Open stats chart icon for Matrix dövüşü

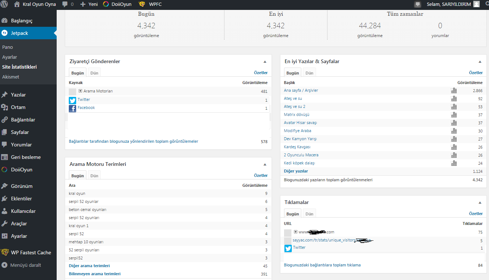(x=454, y=114)
